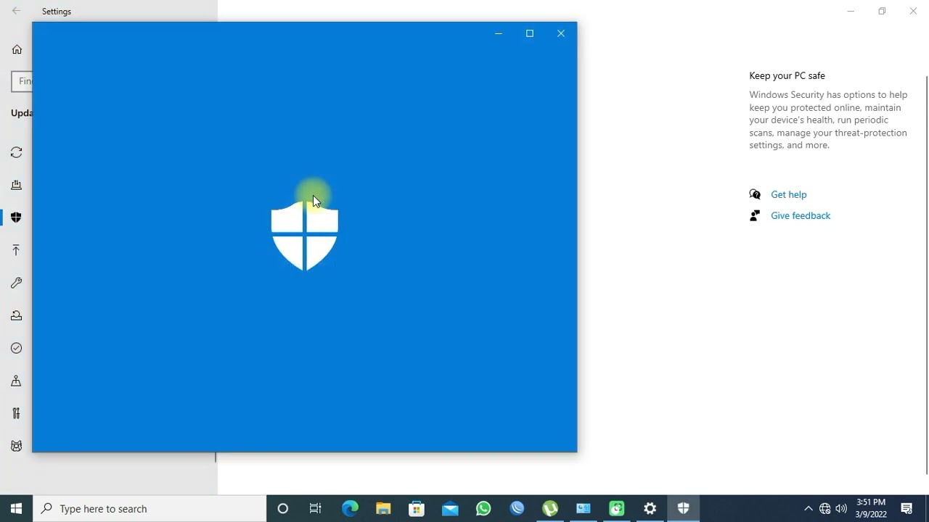Close the Settings window

913,11
